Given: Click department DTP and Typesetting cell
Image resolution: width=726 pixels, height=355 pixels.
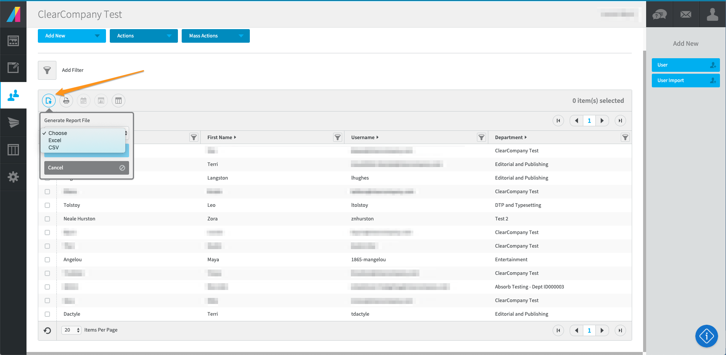Looking at the screenshot, I should [x=518, y=205].
